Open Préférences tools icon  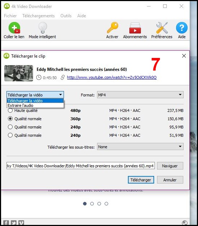[x=162, y=28]
